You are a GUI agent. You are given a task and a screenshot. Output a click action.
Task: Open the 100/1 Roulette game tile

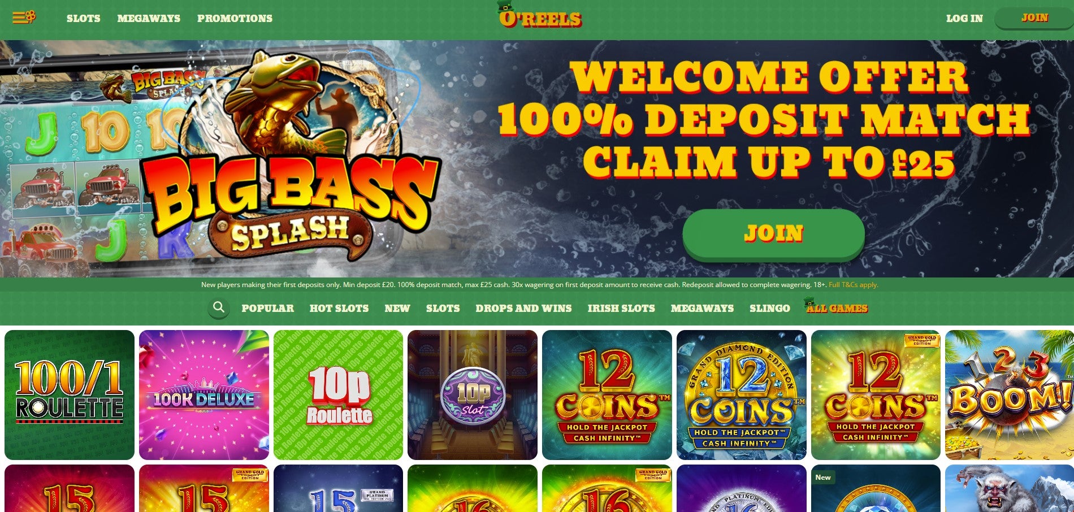pyautogui.click(x=70, y=395)
